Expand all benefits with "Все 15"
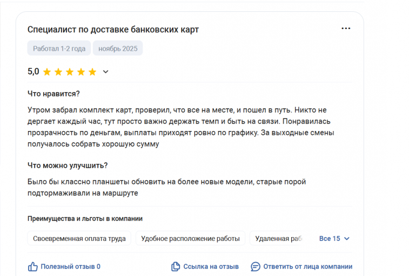Screen dimensions: 409x276 pos(330,238)
